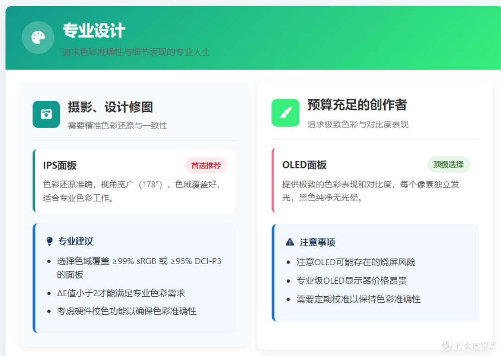The width and height of the screenshot is (501, 356).
Task: Click the bullet 考虑硬件校色功能以确保色彩准确性
Action: [127, 311]
